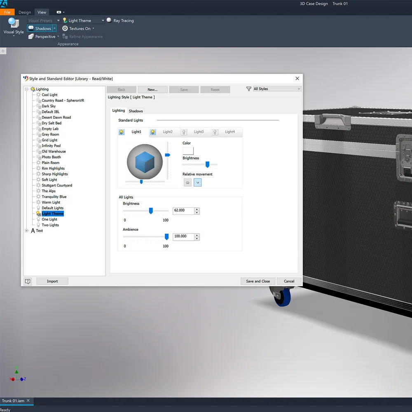The height and width of the screenshot is (412, 412).
Task: Close the Trunk 01.iam document tab
Action: tap(28, 400)
